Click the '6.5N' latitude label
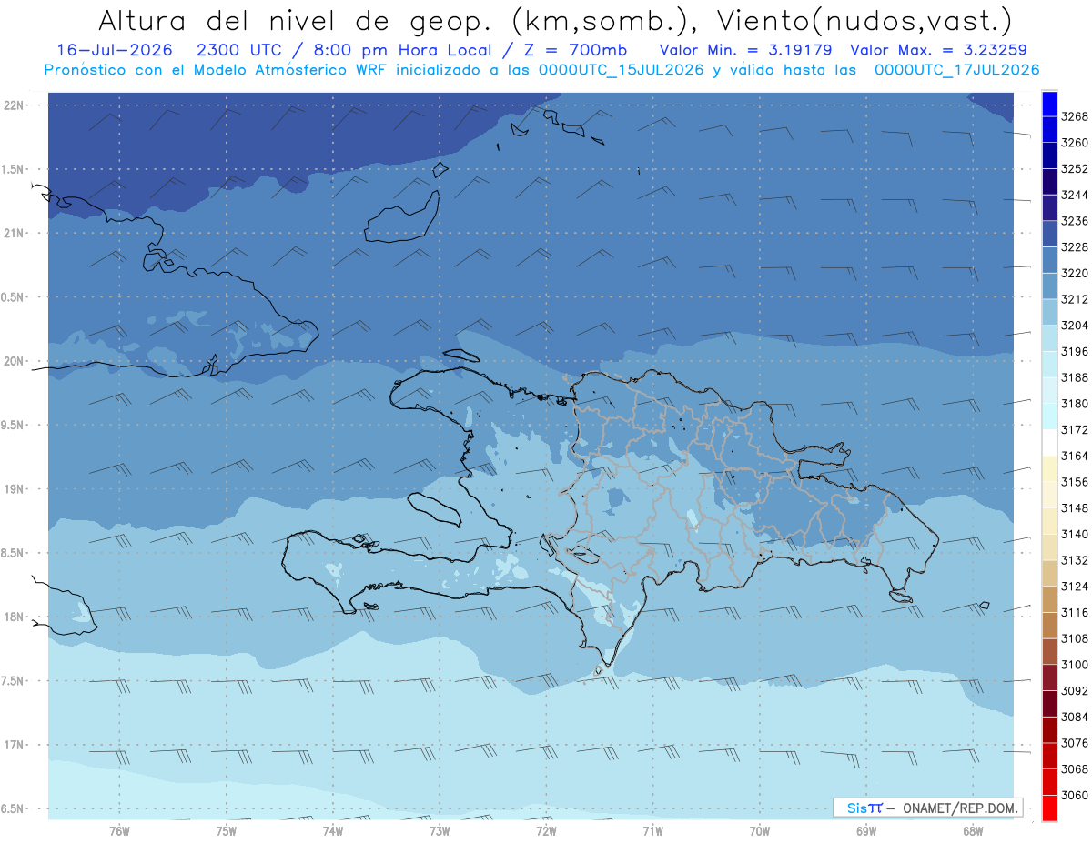Viewport: 1092px width, 843px height. pos(14,808)
